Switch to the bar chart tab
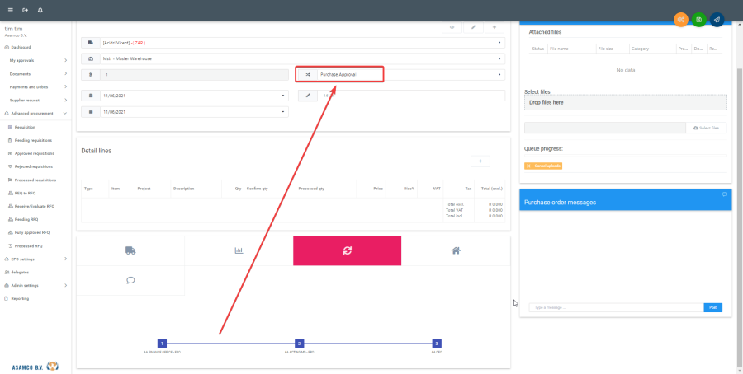Viewport: 743px width, 374px height. point(239,250)
